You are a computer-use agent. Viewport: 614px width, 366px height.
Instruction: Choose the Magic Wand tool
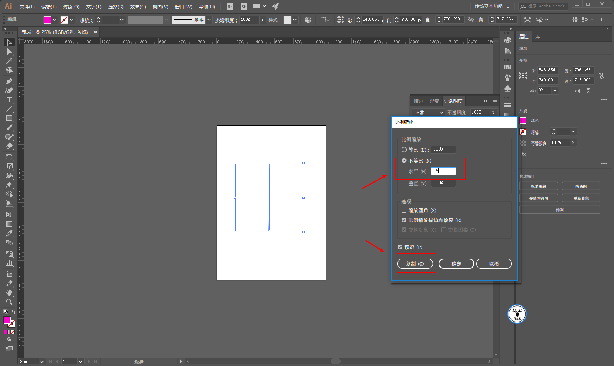click(9, 61)
